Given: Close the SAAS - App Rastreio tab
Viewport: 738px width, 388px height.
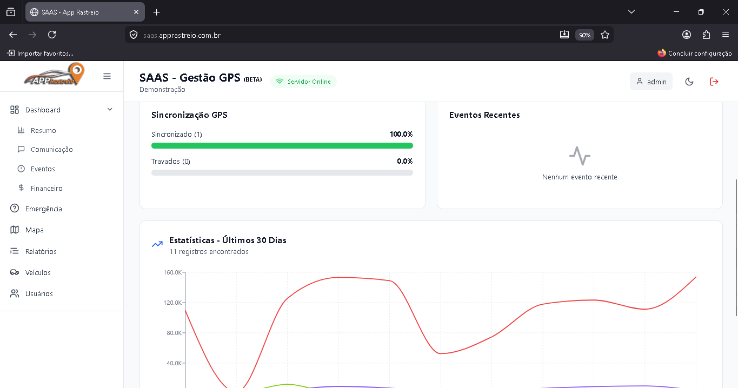Looking at the screenshot, I should click(136, 12).
